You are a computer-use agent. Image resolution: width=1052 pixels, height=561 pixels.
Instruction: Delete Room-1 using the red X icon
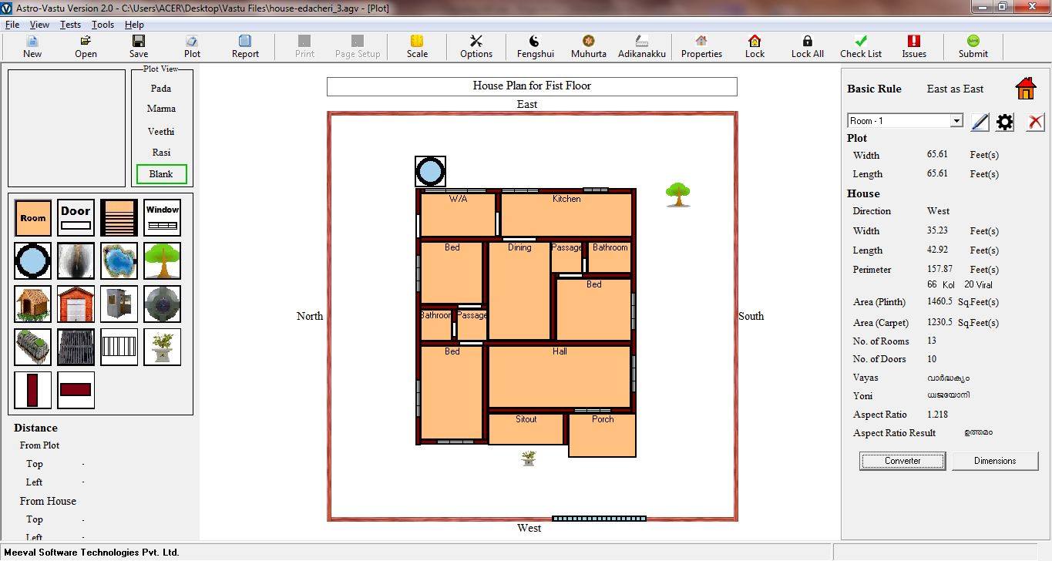(1035, 121)
